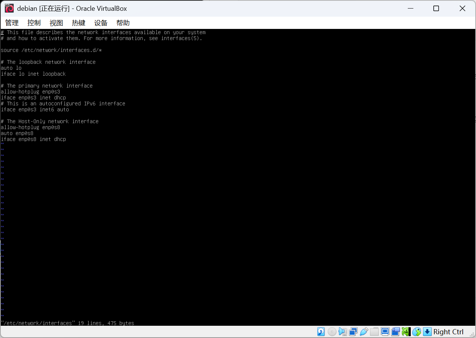476x338 pixels.
Task: Click the 'iface enp0s3 inet dhcp' line
Action: point(33,98)
